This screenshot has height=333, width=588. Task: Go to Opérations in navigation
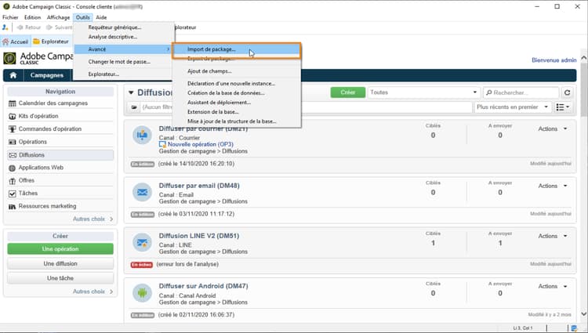pyautogui.click(x=33, y=142)
